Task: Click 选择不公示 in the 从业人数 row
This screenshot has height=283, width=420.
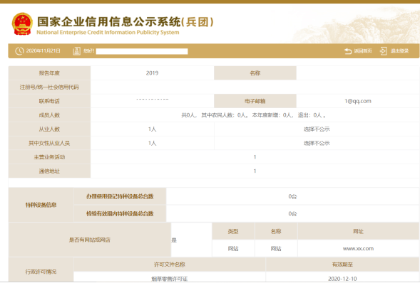Action: click(317, 129)
